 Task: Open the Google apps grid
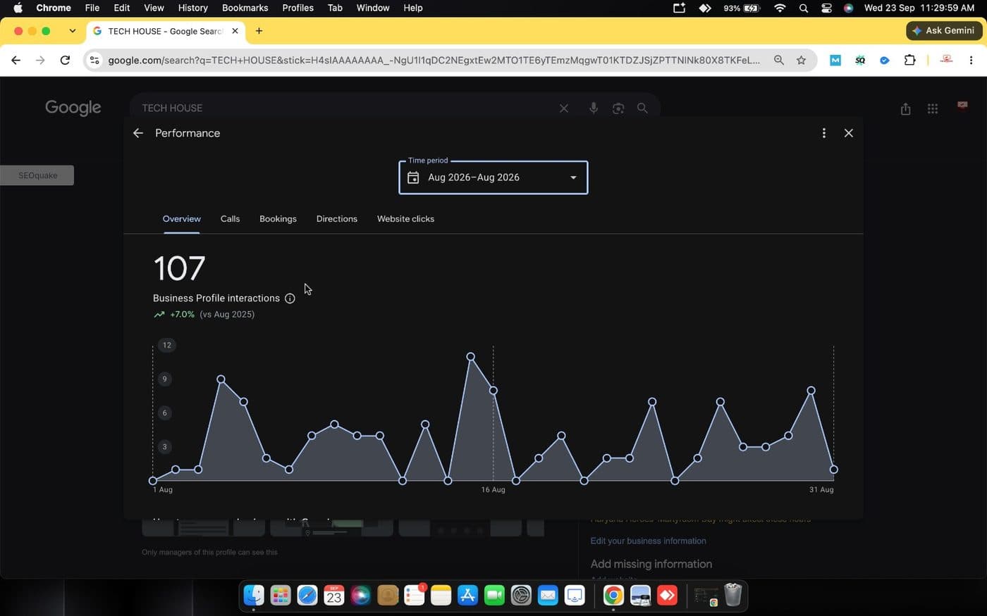pos(933,108)
